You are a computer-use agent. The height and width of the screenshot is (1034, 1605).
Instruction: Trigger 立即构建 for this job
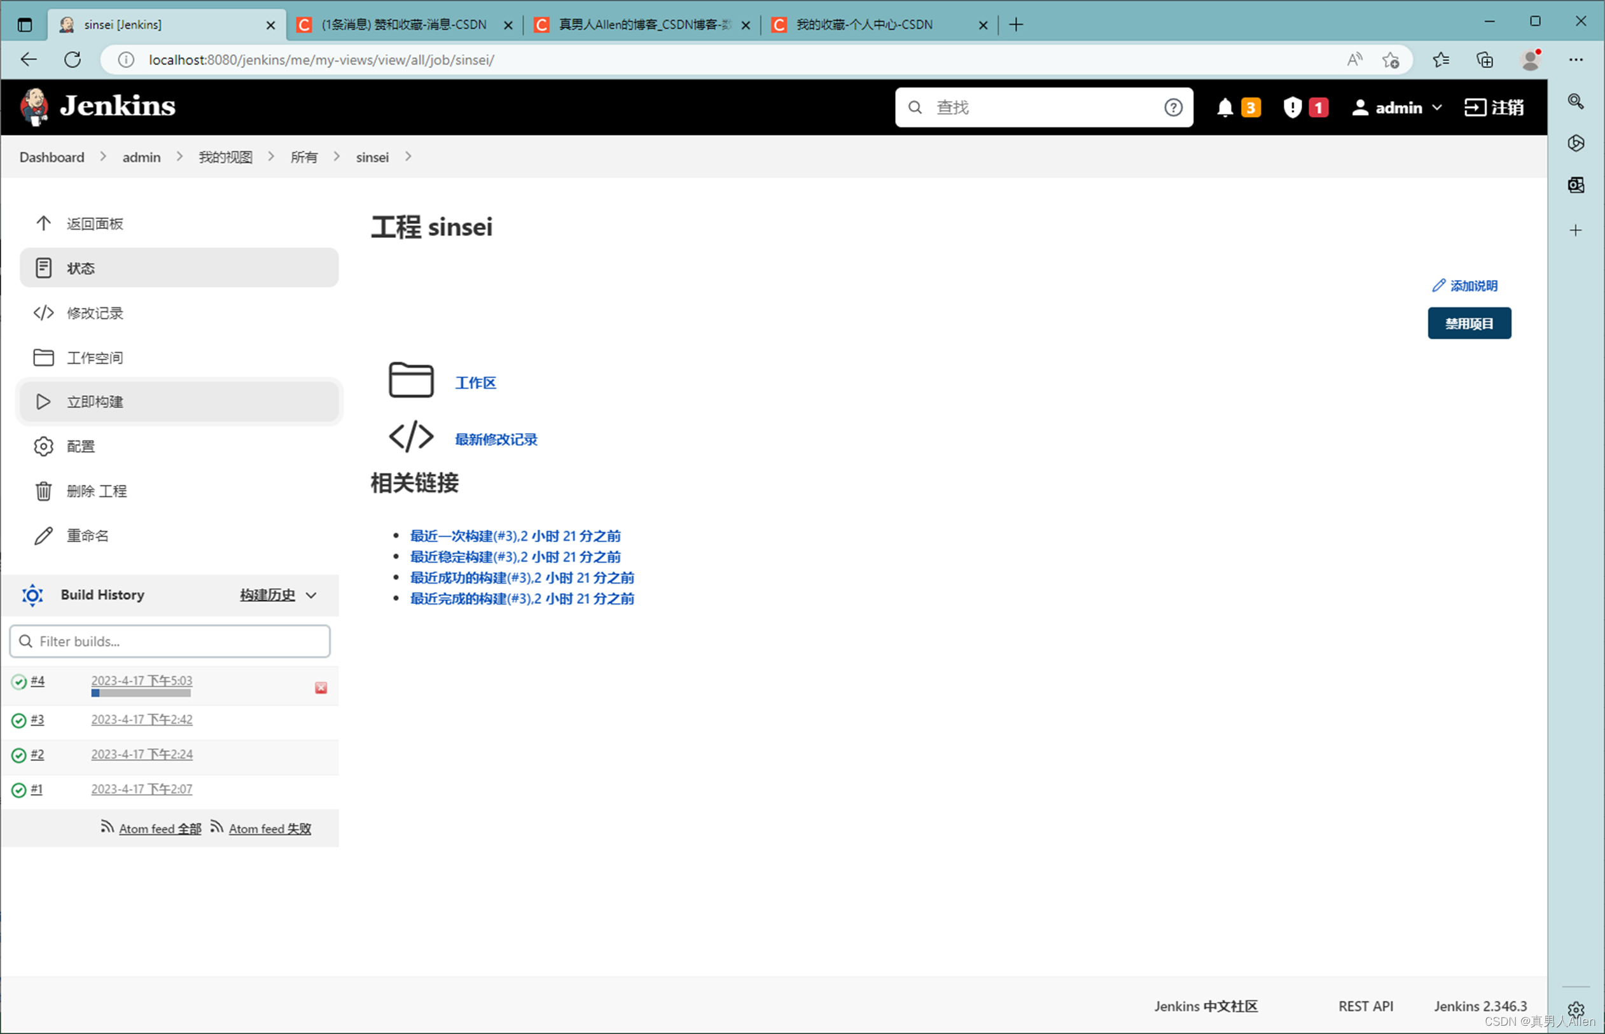[95, 402]
